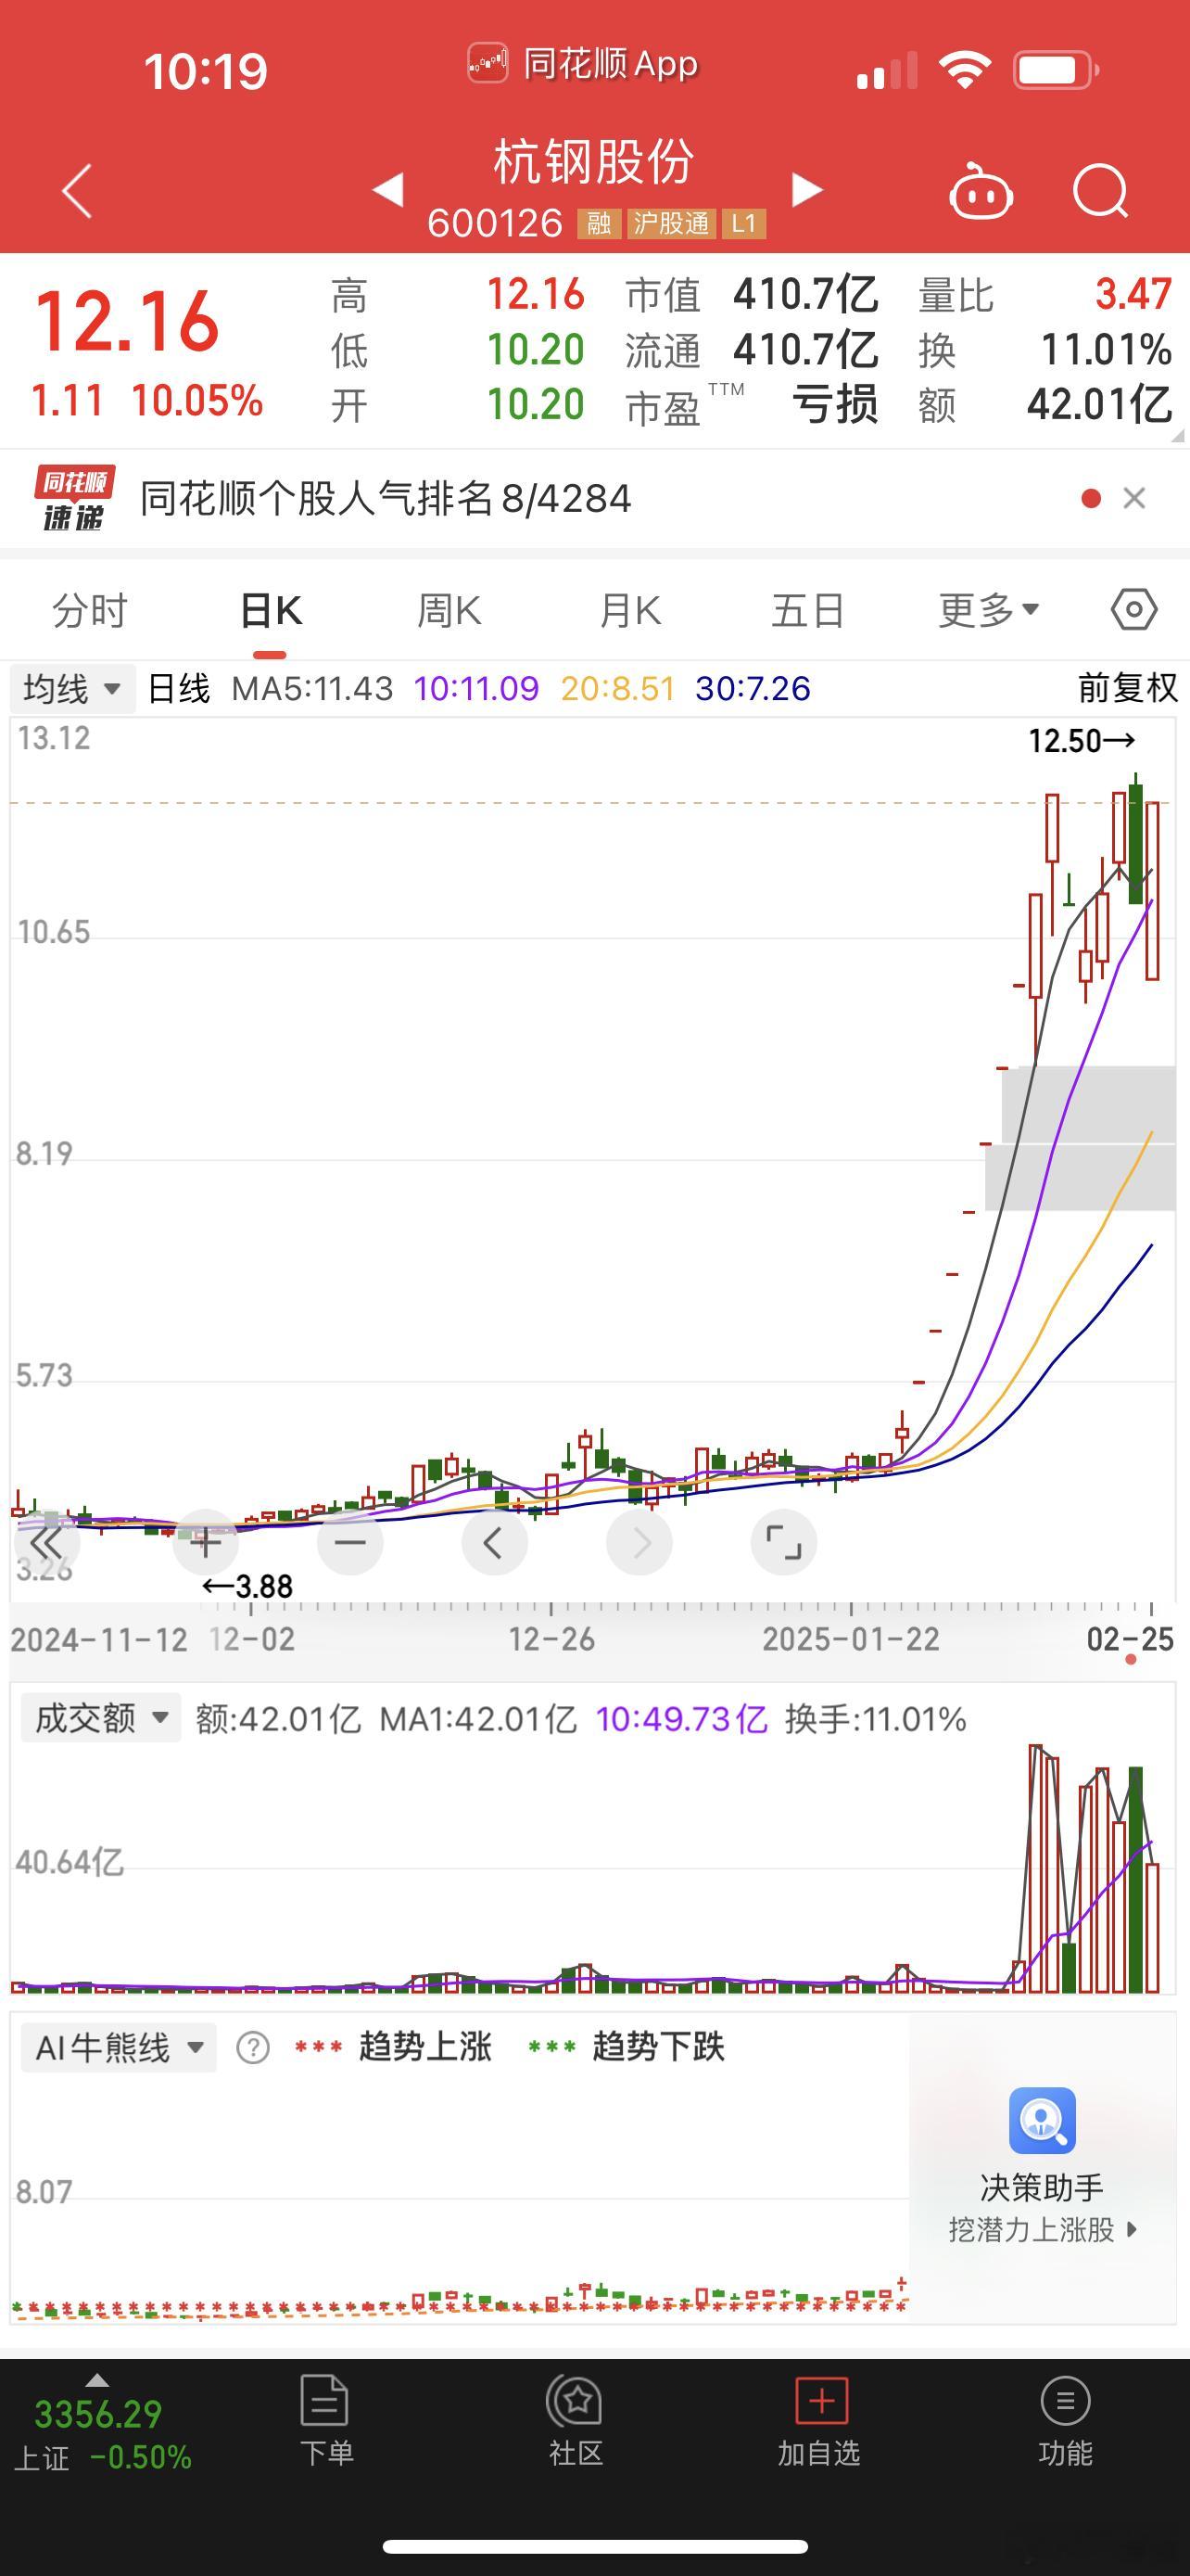1190x2576 pixels.
Task: Toggle 前复权 adjustment setting
Action: pos(1128,688)
